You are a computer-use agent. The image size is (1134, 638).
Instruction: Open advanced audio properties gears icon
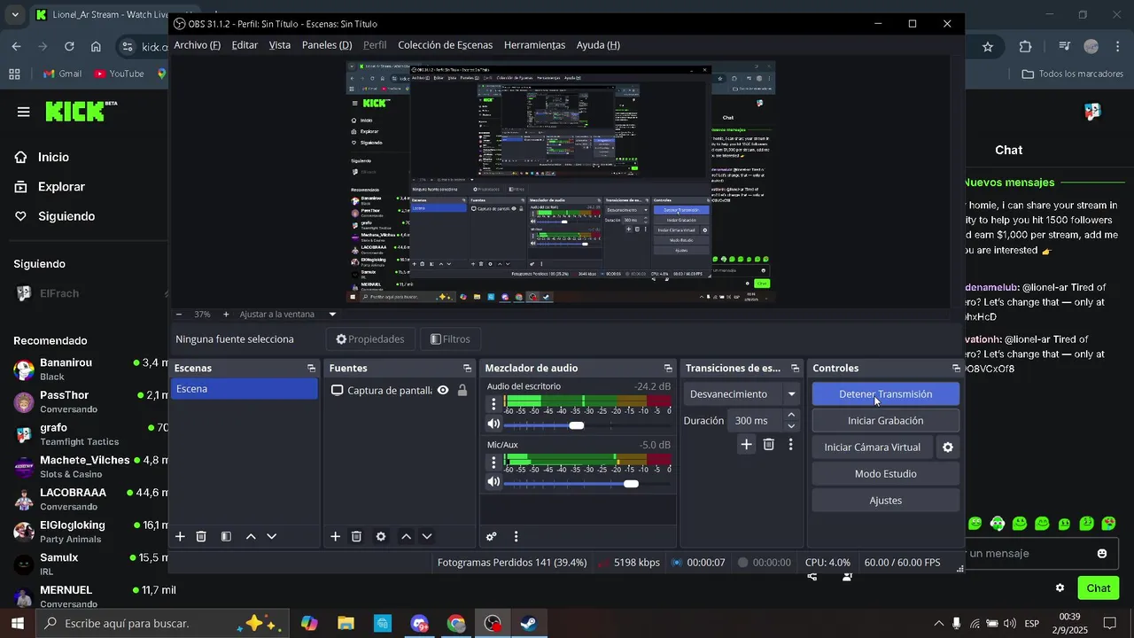(x=492, y=536)
